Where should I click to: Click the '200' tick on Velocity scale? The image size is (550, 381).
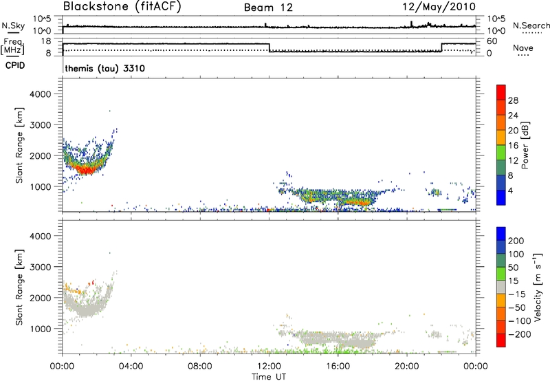(x=516, y=241)
